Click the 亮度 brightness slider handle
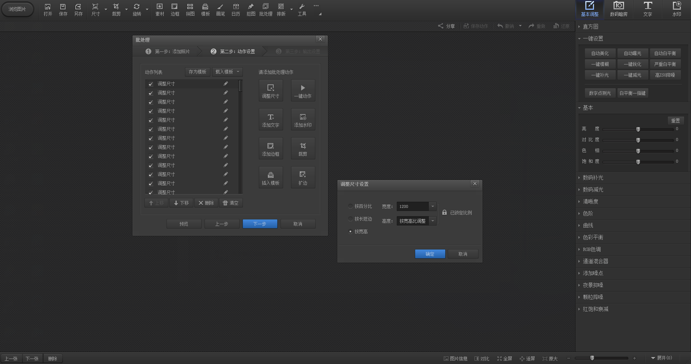The image size is (691, 364). tap(638, 129)
